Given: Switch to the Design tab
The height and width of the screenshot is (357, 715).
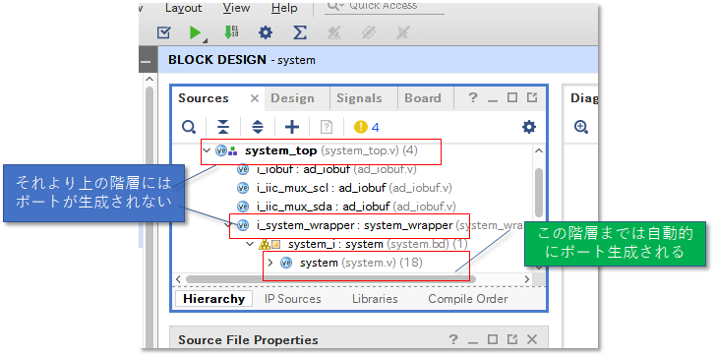Looking at the screenshot, I should 292,98.
